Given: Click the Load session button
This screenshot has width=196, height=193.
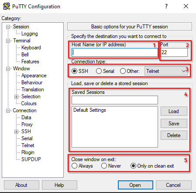Looking at the screenshot, I should coord(174,111).
